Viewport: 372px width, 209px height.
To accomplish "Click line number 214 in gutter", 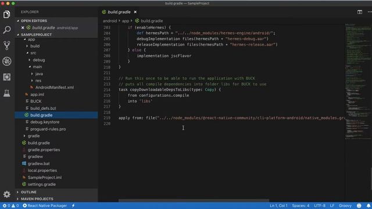I will (x=107, y=90).
